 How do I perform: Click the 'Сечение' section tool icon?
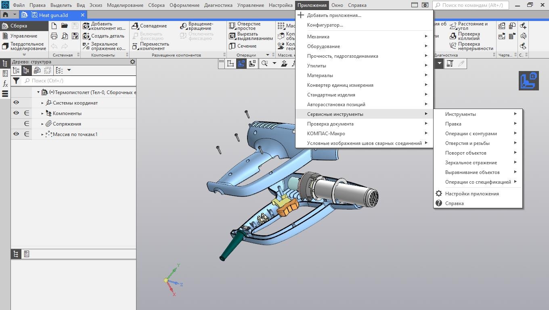coord(232,46)
